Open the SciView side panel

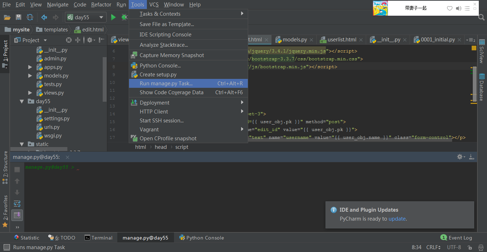482,51
